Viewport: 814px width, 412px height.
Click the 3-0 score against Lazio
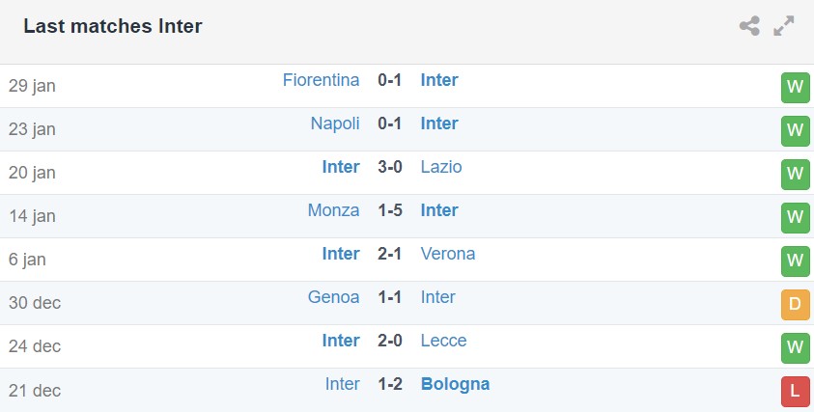[x=390, y=167]
